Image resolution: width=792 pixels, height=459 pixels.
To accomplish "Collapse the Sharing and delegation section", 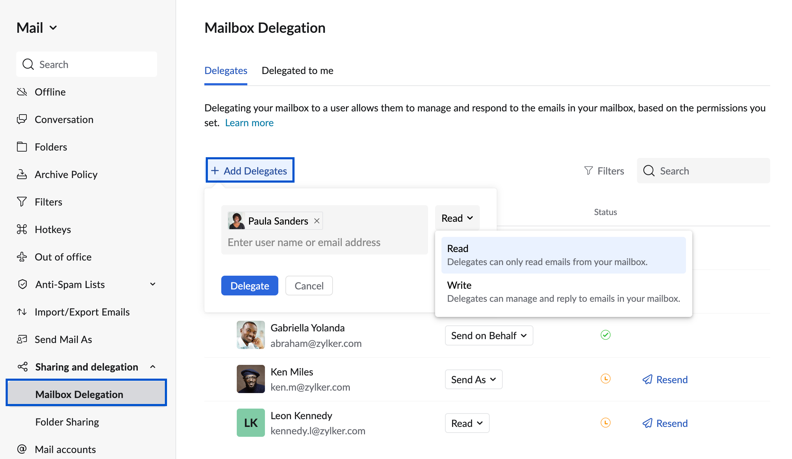I will pyautogui.click(x=153, y=367).
